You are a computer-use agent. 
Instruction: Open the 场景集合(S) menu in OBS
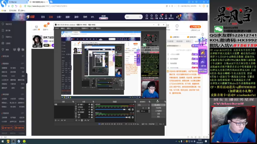pos(85,28)
